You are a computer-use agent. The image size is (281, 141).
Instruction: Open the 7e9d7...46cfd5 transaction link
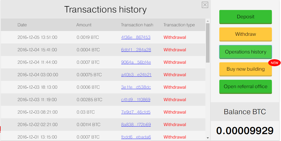pos(136,112)
